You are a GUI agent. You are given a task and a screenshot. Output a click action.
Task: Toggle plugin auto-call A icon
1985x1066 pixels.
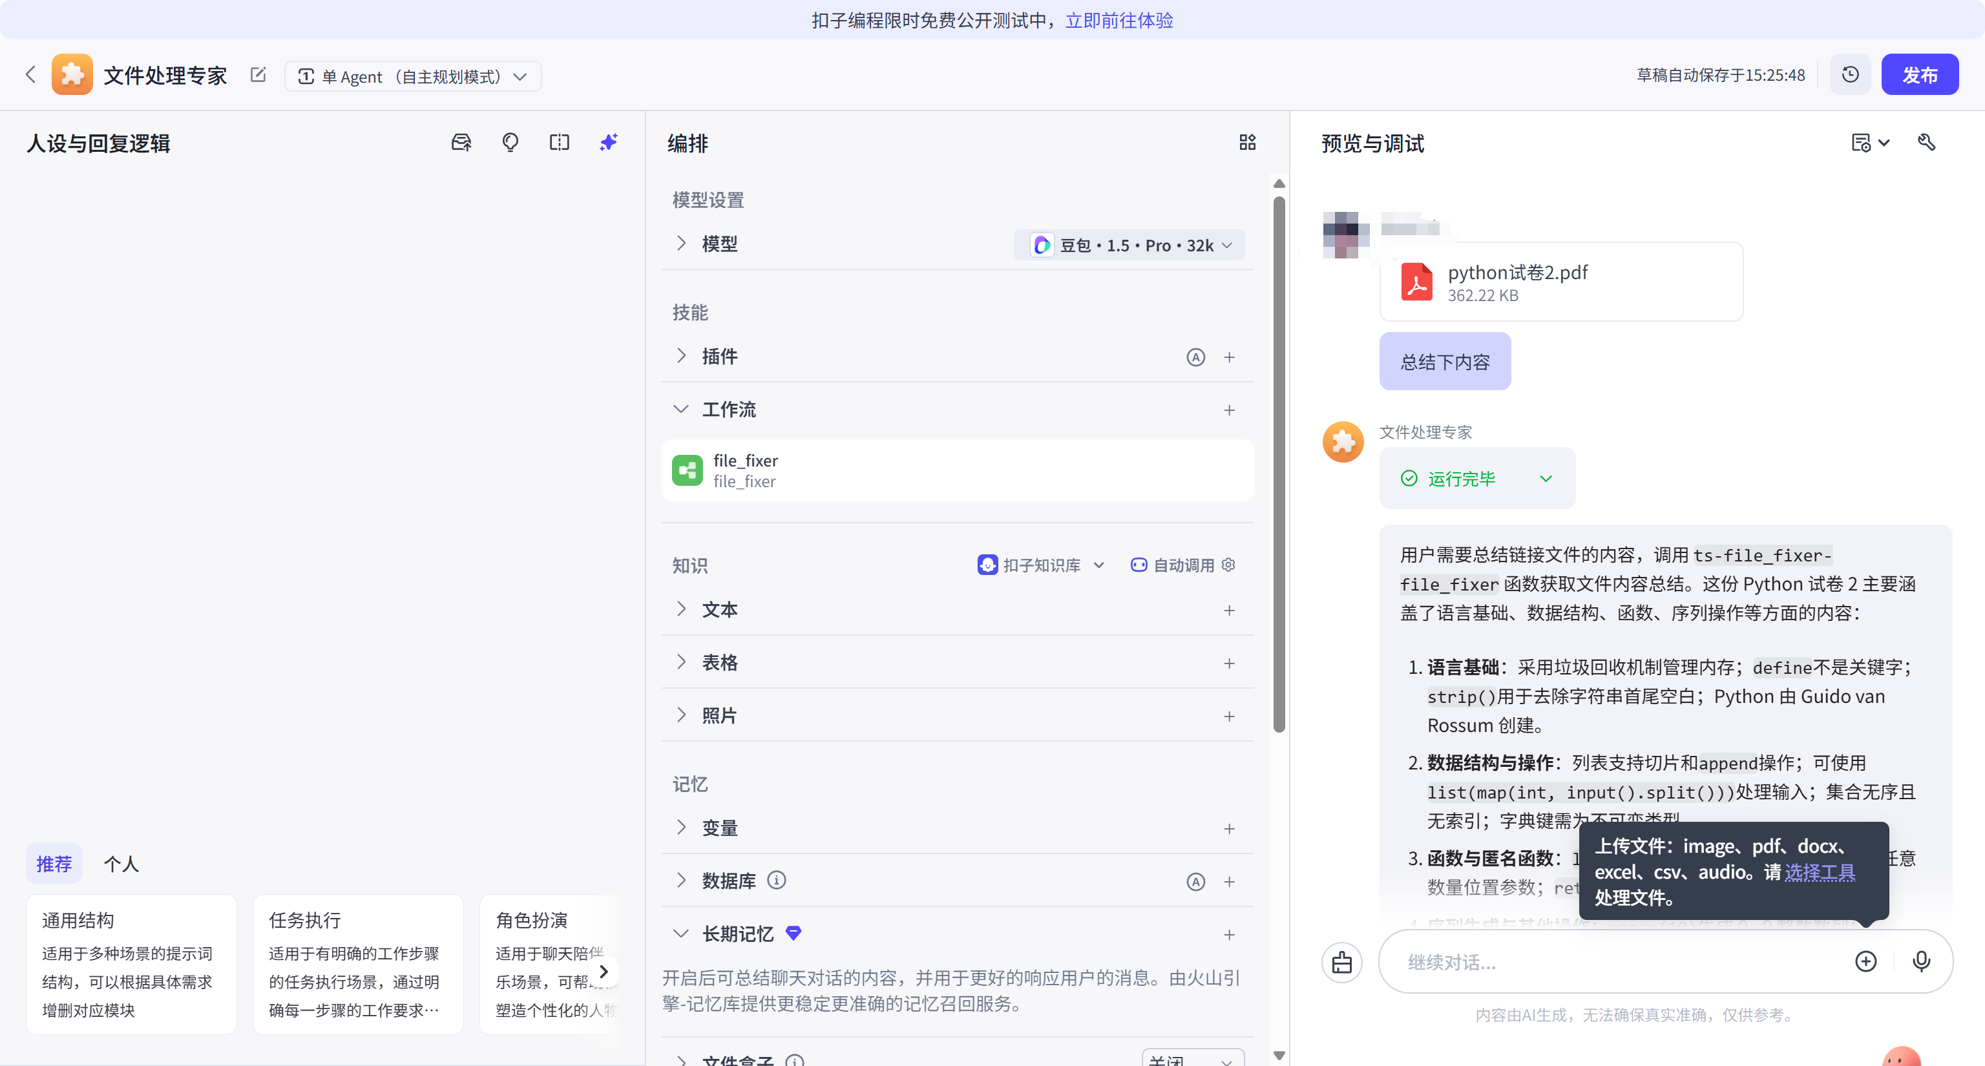1195,357
